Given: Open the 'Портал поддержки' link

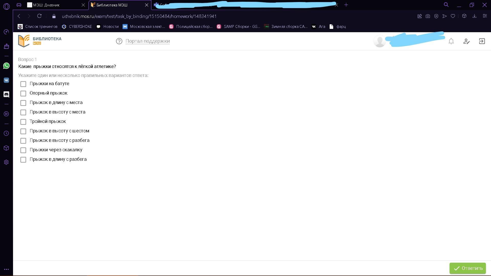Looking at the screenshot, I should pos(148,41).
